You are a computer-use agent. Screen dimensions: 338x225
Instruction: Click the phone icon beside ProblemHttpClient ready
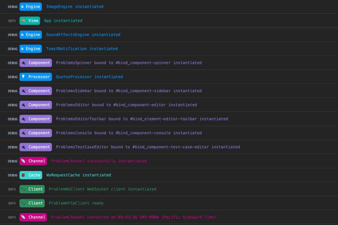23,203
